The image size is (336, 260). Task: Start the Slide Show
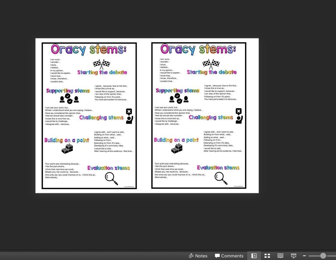tap(293, 256)
